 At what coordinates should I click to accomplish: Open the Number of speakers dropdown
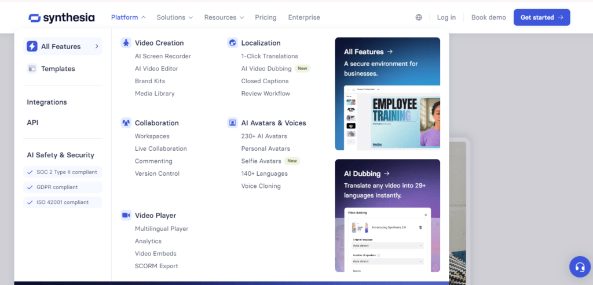coord(388,261)
